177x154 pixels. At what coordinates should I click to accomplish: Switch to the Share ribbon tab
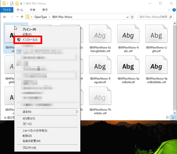click(x=33, y=10)
